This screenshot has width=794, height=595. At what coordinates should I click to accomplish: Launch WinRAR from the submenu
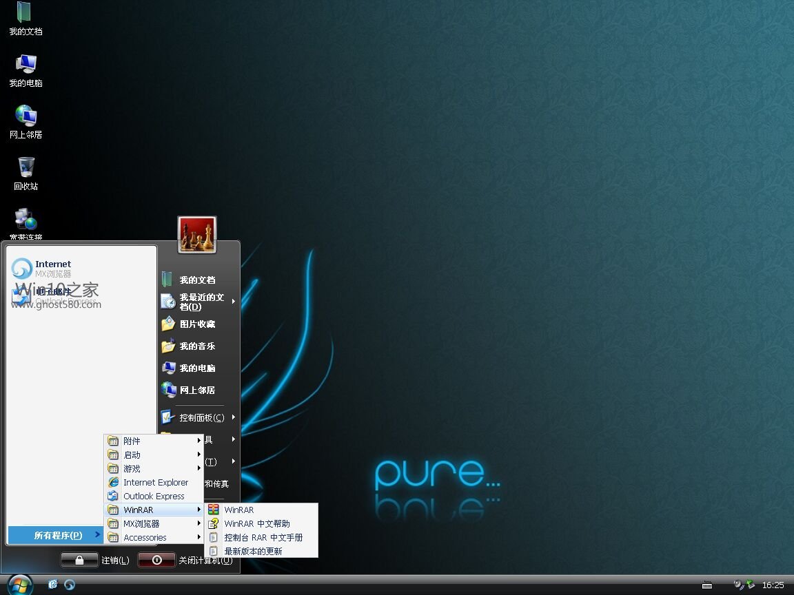238,510
